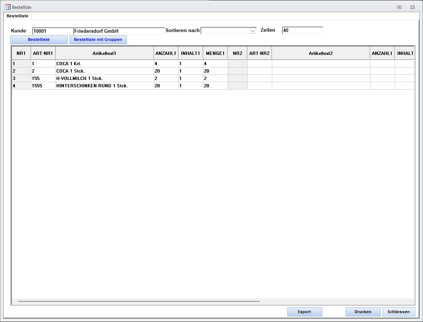Screen dimensions: 423x322
Task: Click the restore window icon in title bar
Action: (x=399, y=7)
